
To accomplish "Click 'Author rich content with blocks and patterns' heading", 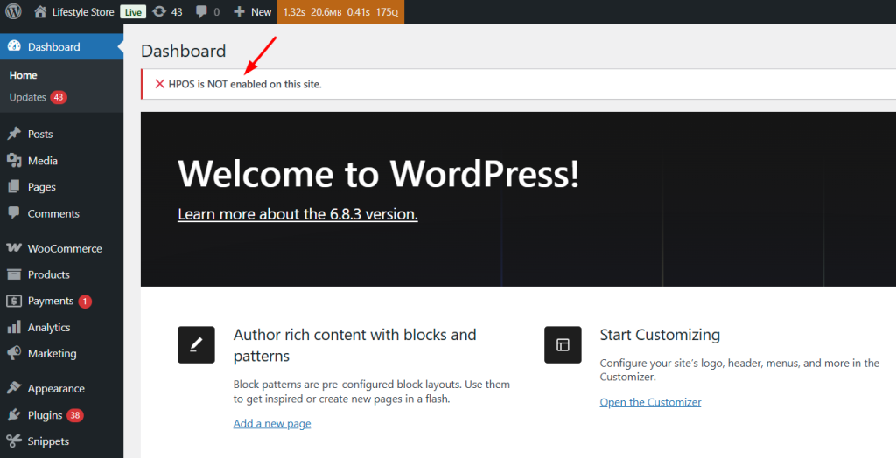I will pos(355,345).
